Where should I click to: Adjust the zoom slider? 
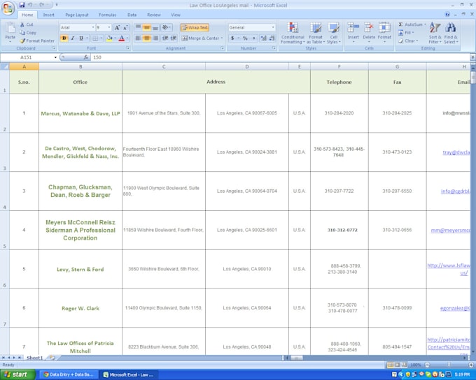[x=449, y=365]
